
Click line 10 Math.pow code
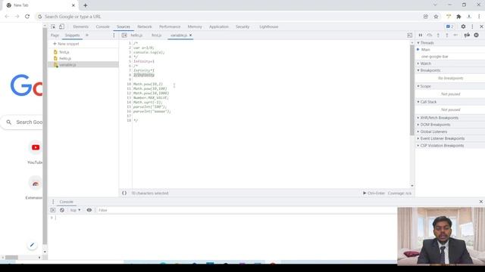click(148, 84)
